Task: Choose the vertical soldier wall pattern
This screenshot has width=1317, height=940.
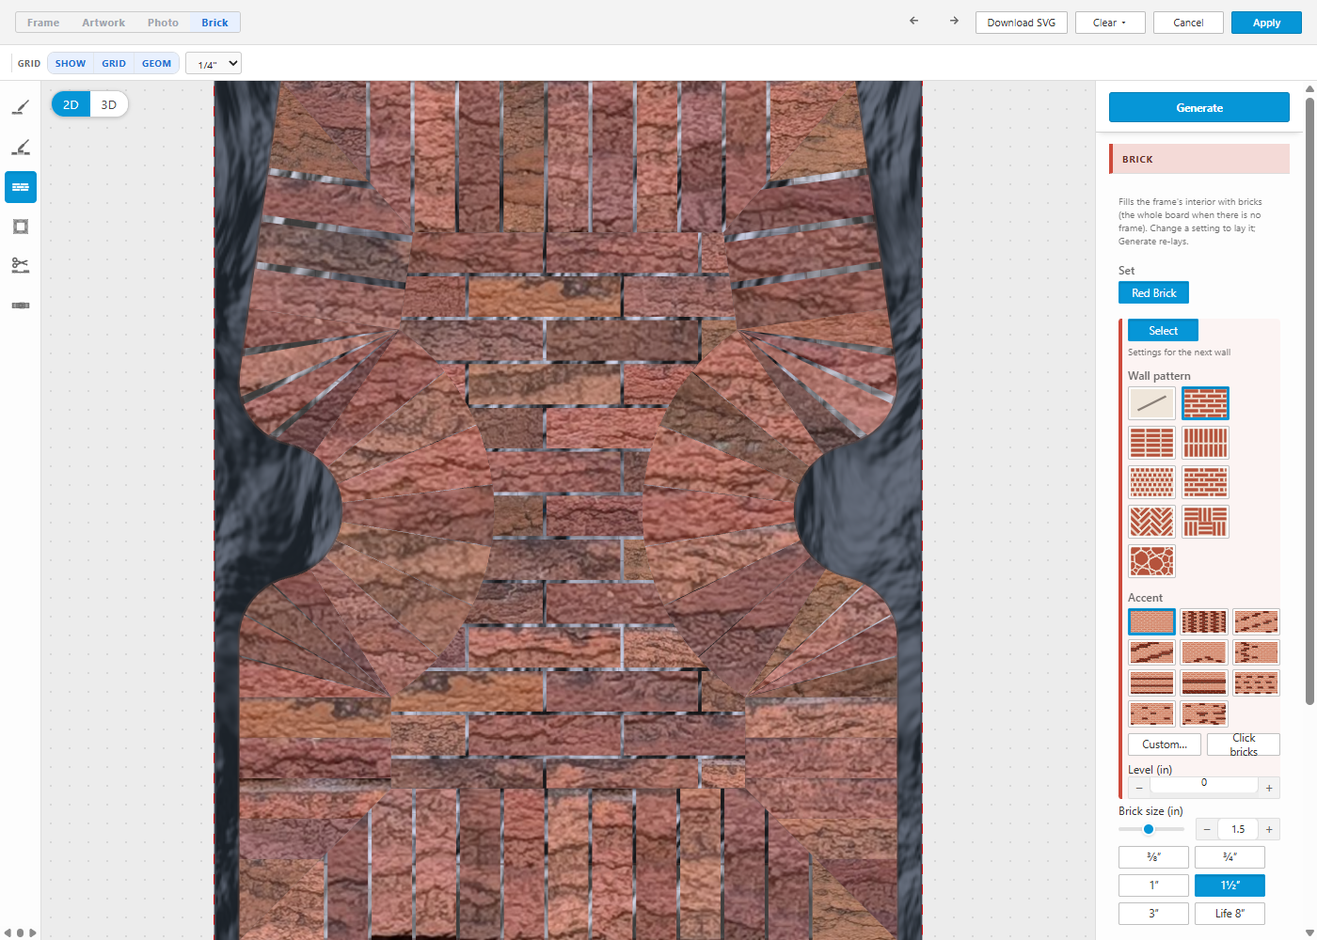Action: tap(1205, 443)
